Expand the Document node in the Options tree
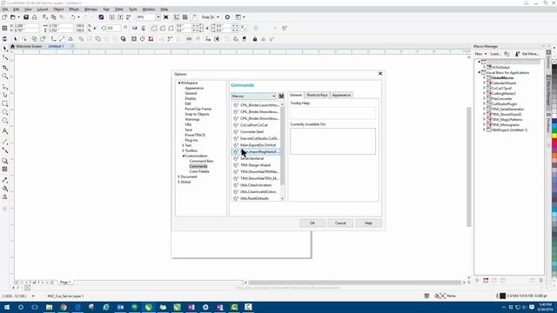This screenshot has height=313, width=557. [x=179, y=176]
